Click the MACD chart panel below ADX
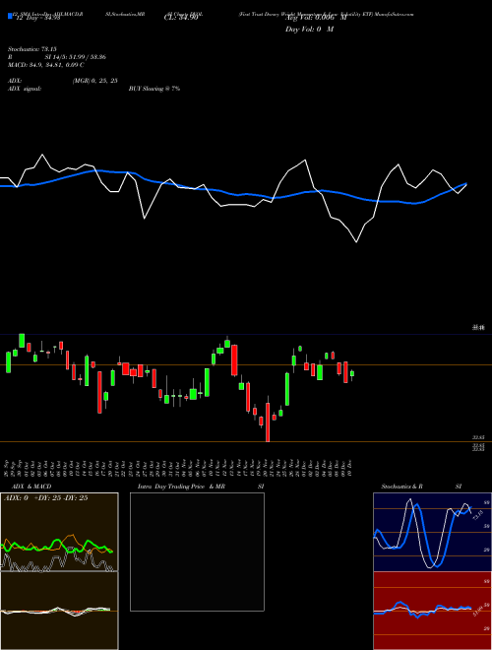This screenshot has width=492, height=650. pyautogui.click(x=59, y=611)
